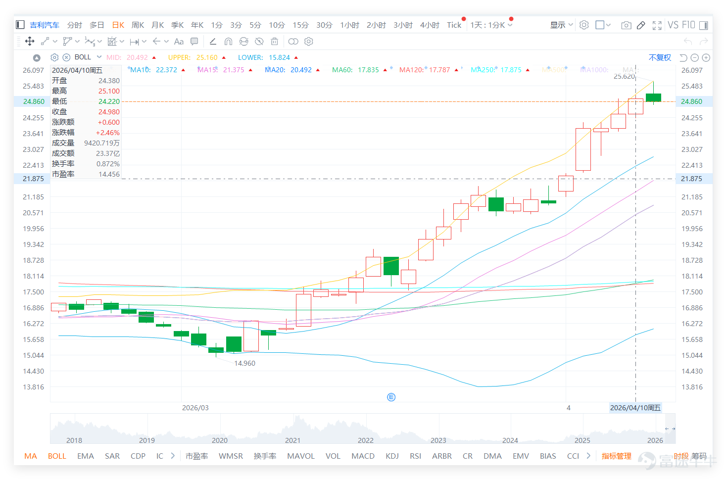Click the 不复权 adjustment button
The height and width of the screenshot is (479, 727).
click(x=660, y=57)
